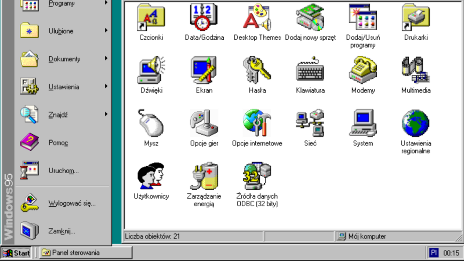Click the Start button on taskbar
Image resolution: width=464 pixels, height=261 pixels.
click(x=16, y=252)
